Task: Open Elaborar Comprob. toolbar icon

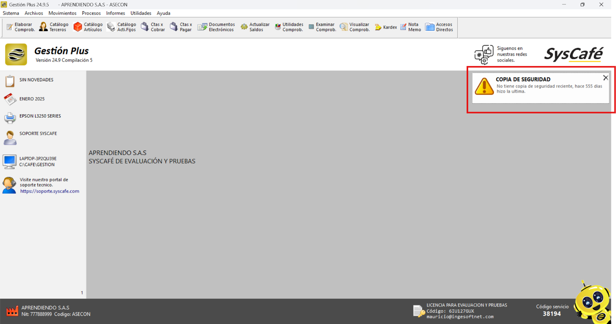Action: (20, 27)
